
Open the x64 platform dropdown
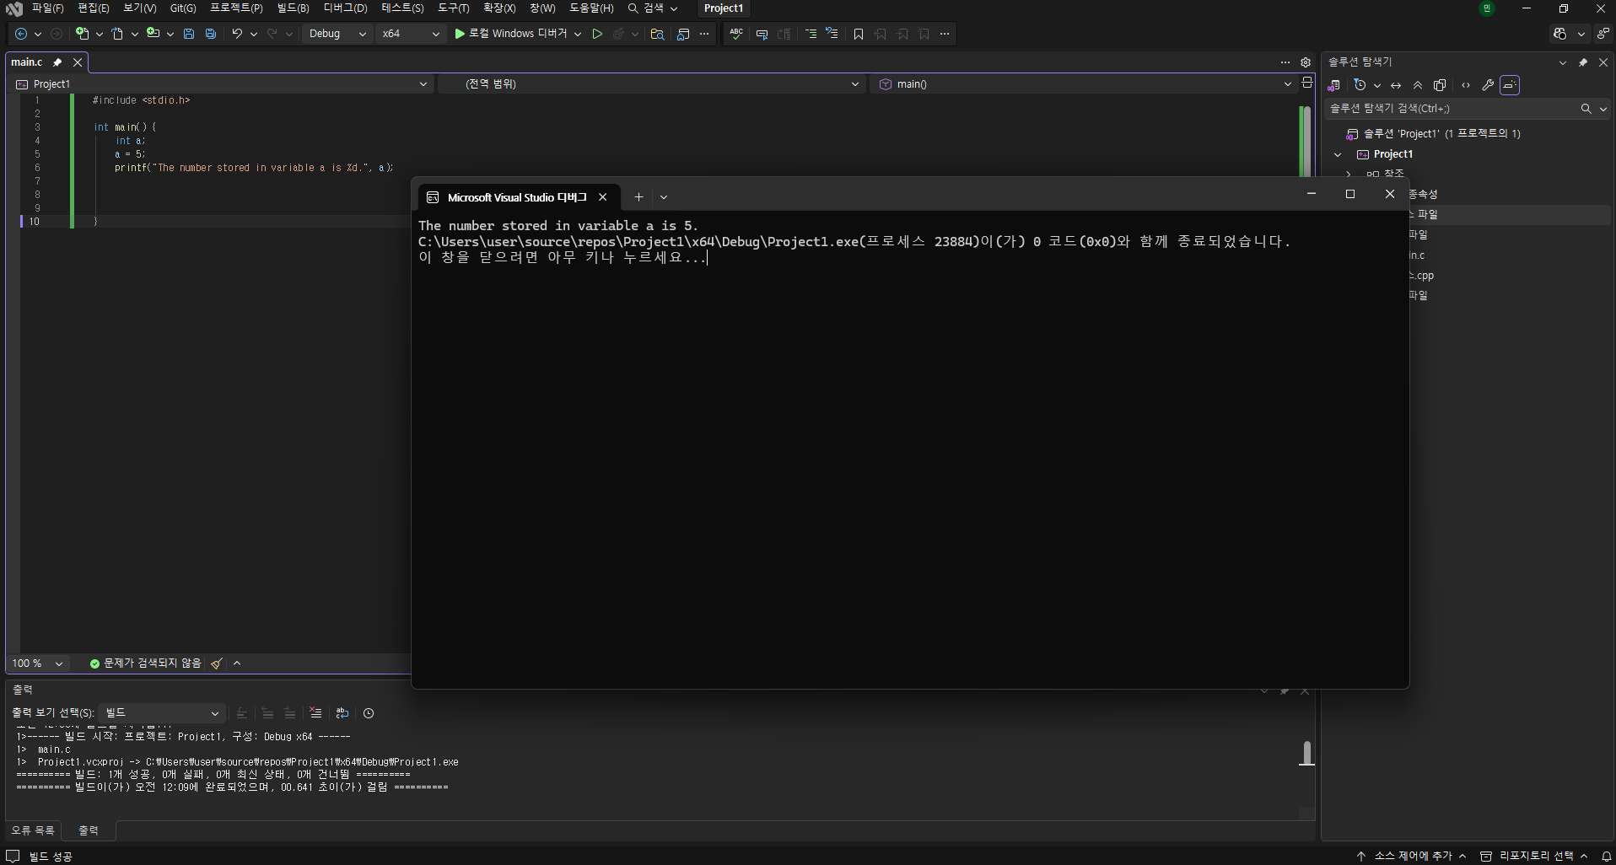point(411,34)
